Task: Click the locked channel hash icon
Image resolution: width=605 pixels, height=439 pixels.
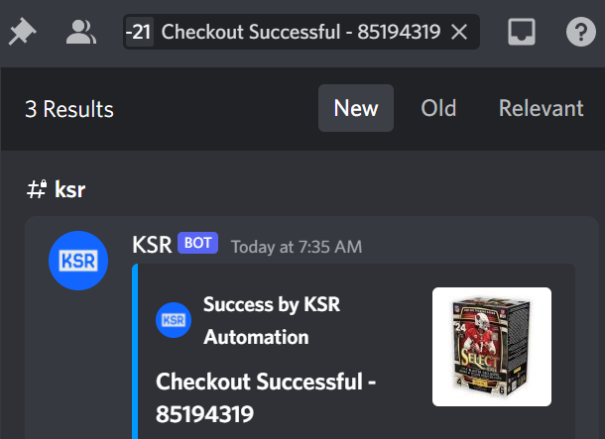Action: (37, 189)
